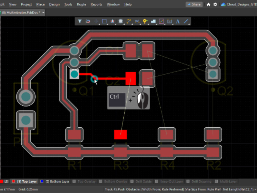Image resolution: width=257 pixels, height=193 pixels.
Task: Click the square pad of Q2
Action: (x=213, y=74)
